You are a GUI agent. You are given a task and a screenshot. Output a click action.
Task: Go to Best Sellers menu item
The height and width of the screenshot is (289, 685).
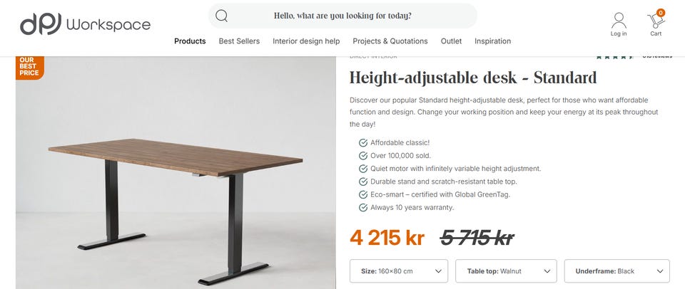pyautogui.click(x=239, y=41)
